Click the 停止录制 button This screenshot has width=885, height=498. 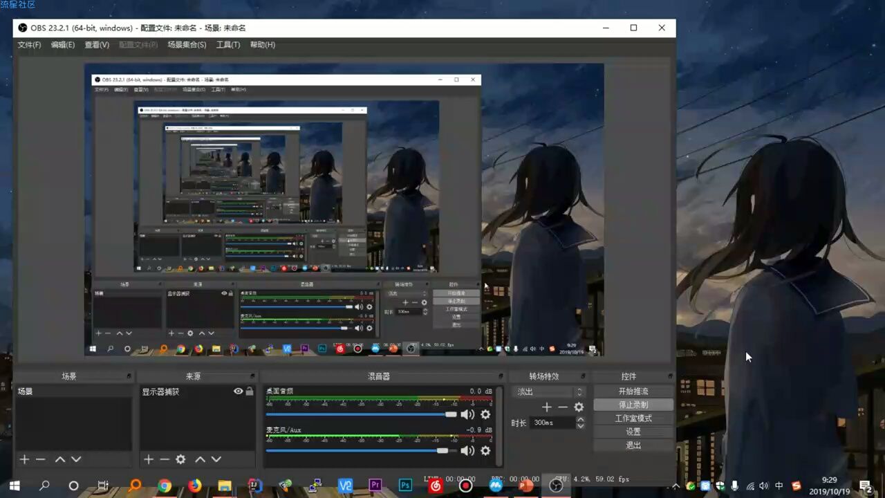[x=633, y=405]
